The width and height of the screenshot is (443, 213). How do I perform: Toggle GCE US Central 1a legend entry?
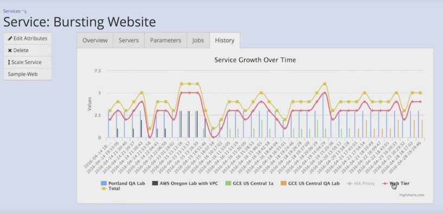(x=249, y=183)
